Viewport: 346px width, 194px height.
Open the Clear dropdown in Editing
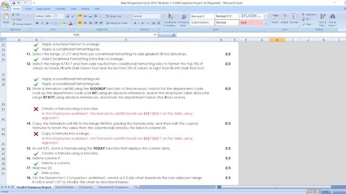tap(313, 24)
